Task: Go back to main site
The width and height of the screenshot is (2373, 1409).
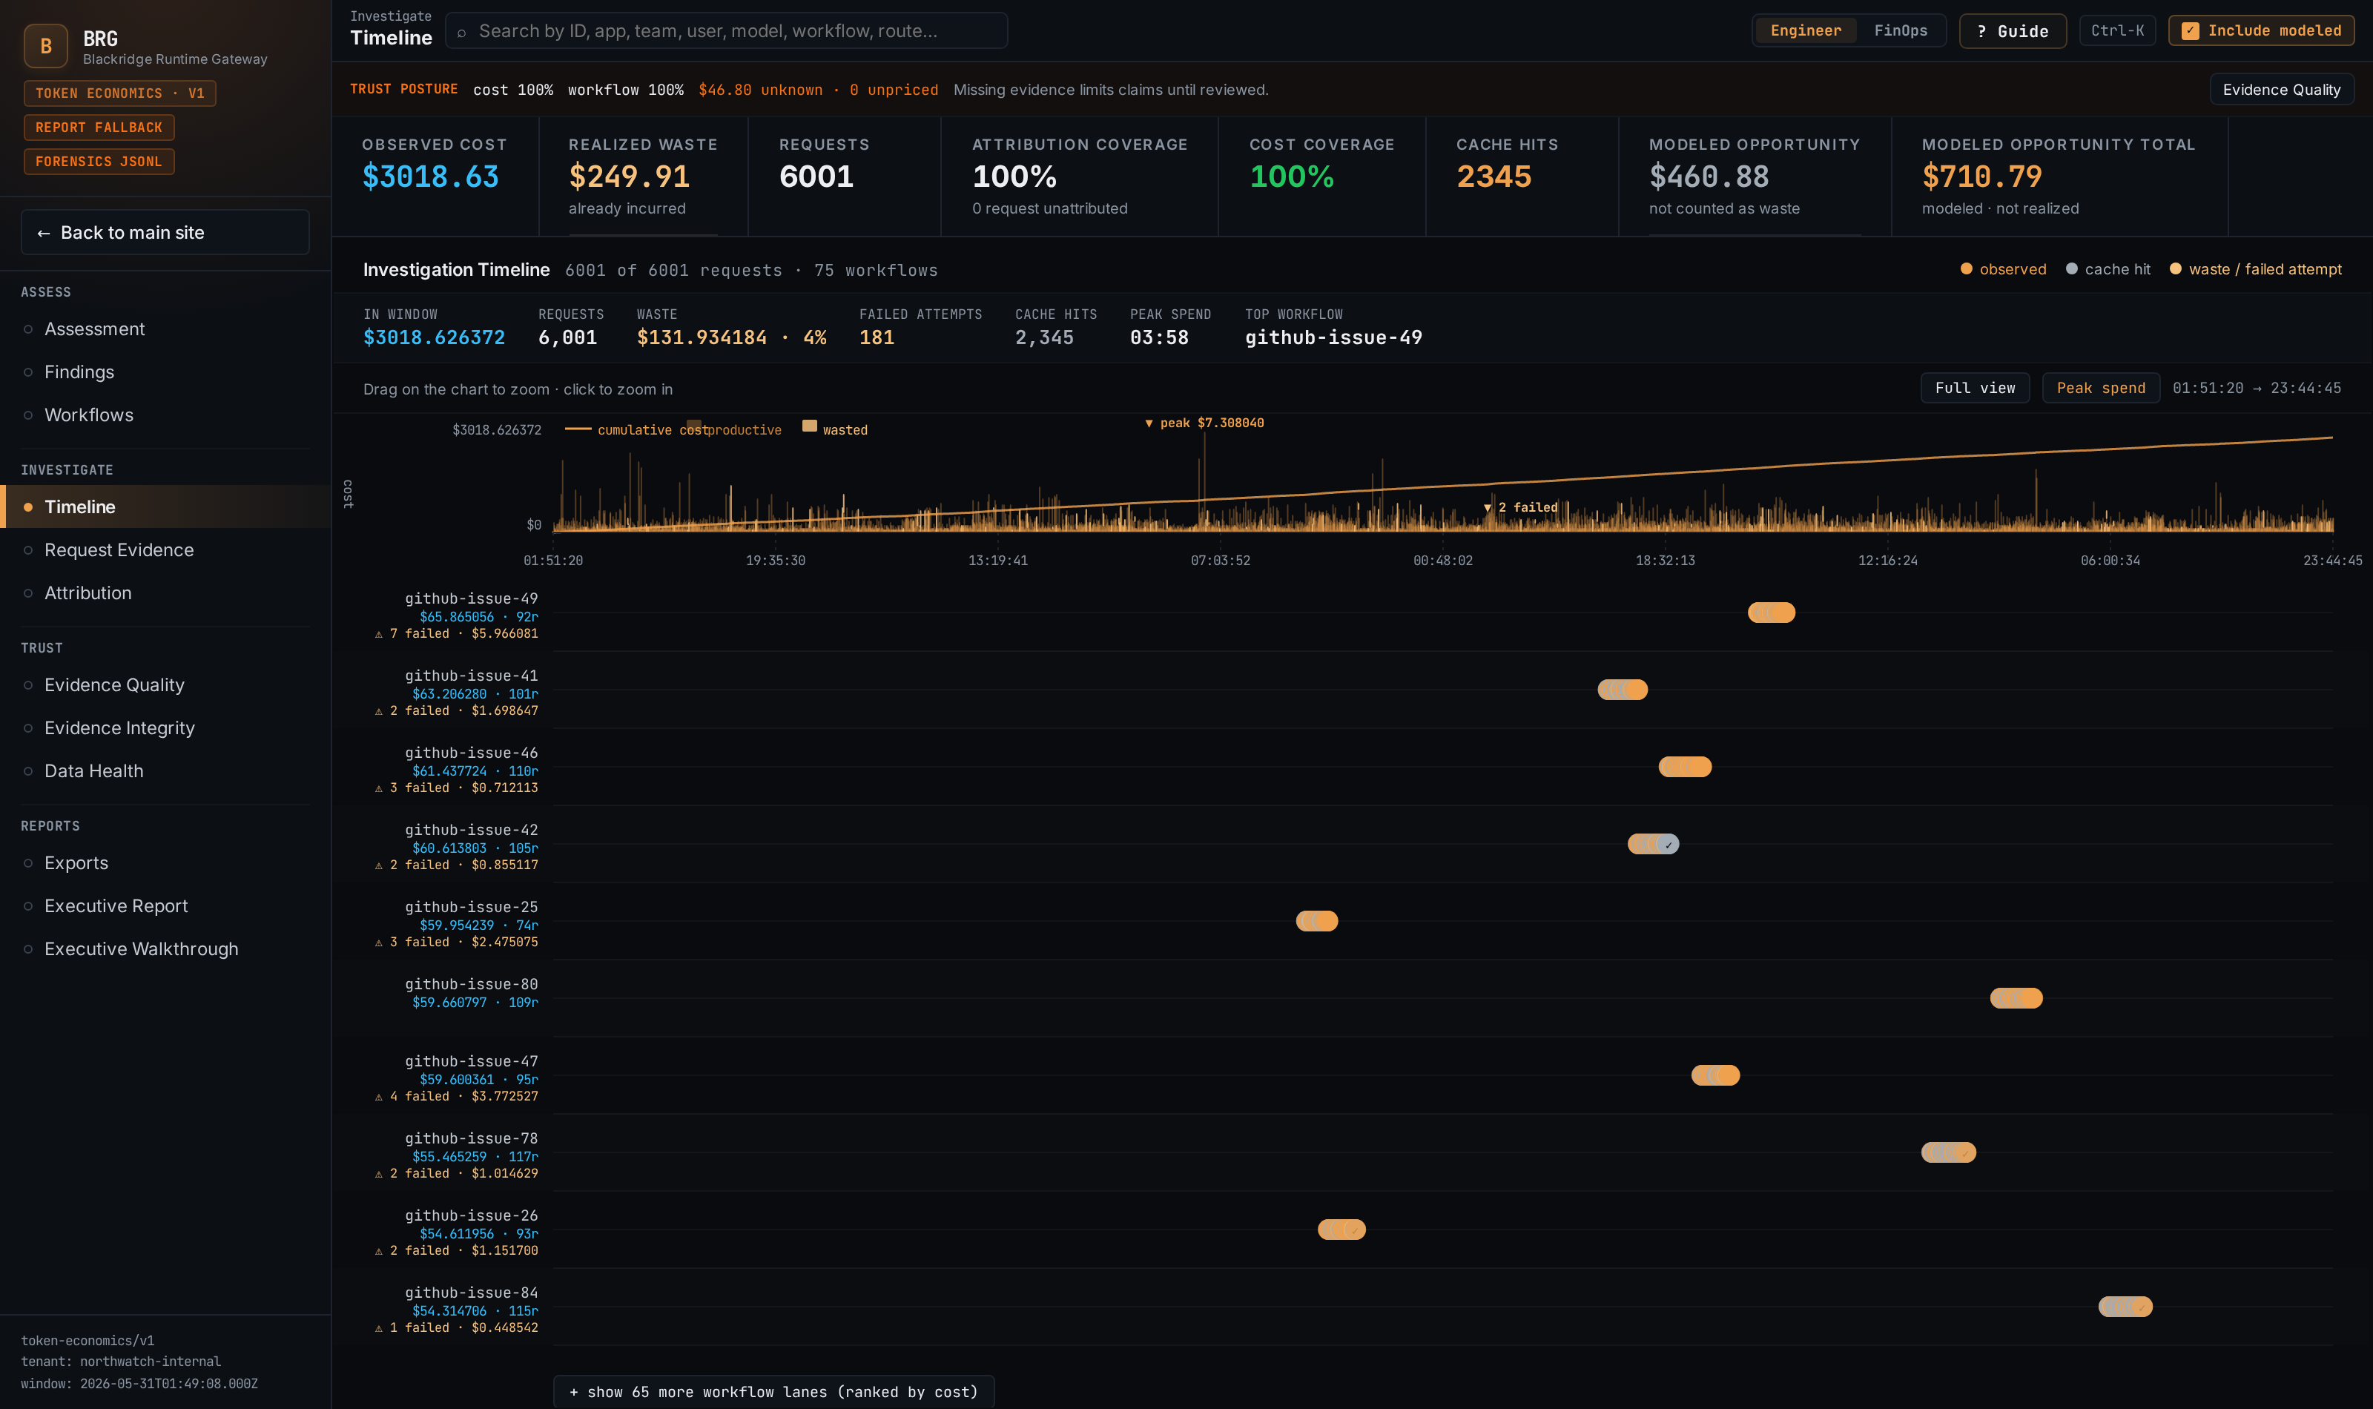Action: tap(165, 233)
